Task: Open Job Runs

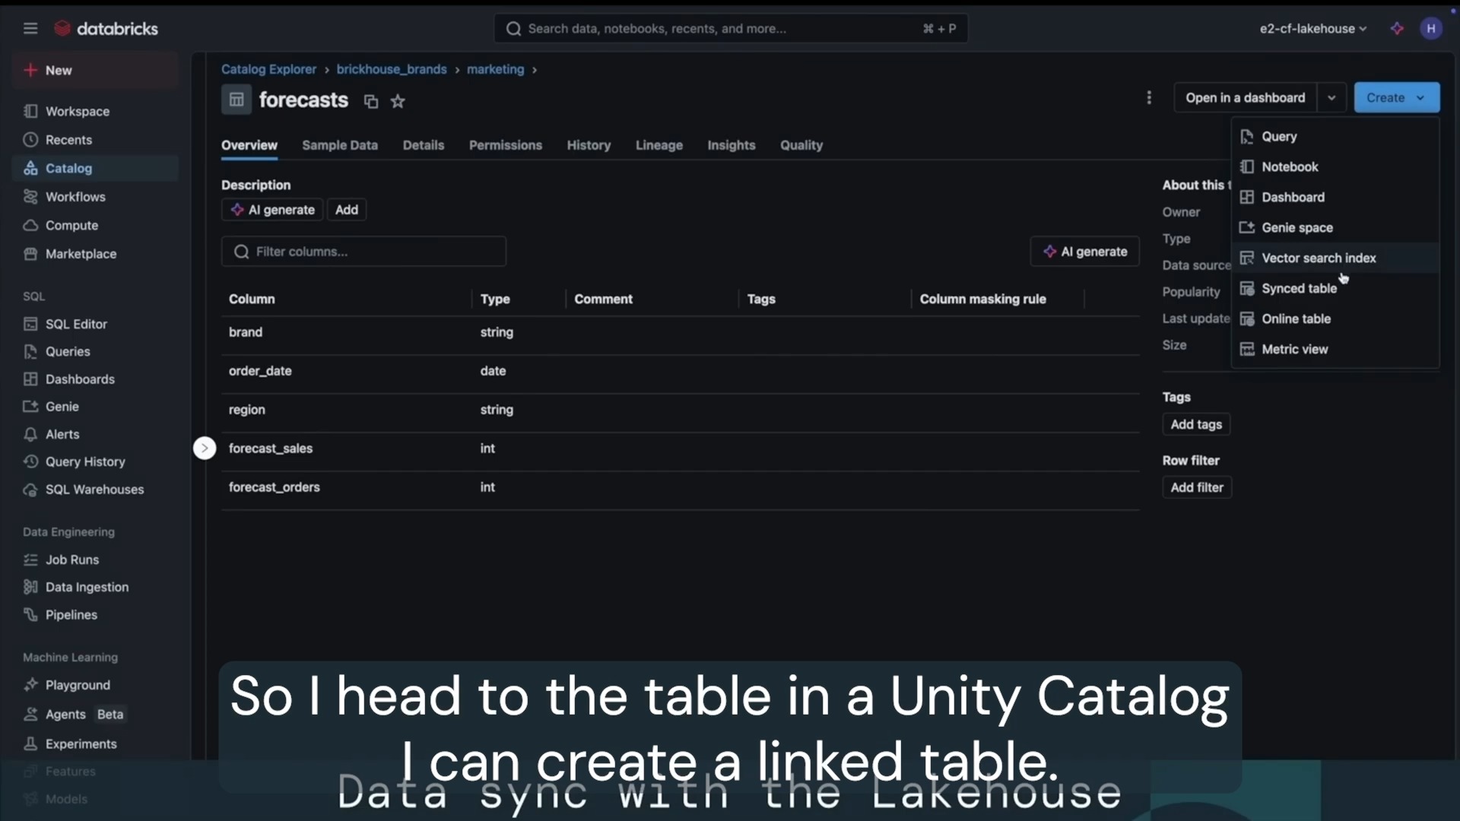Action: (x=95, y=559)
